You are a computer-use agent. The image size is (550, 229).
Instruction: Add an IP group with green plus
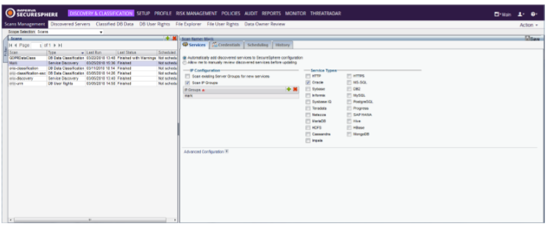click(x=288, y=89)
